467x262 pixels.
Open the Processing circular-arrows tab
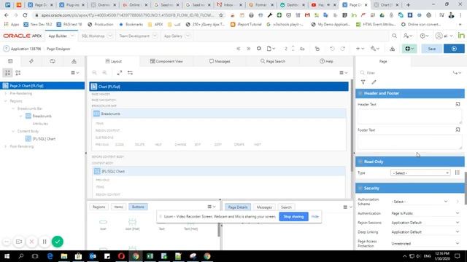click(x=53, y=61)
